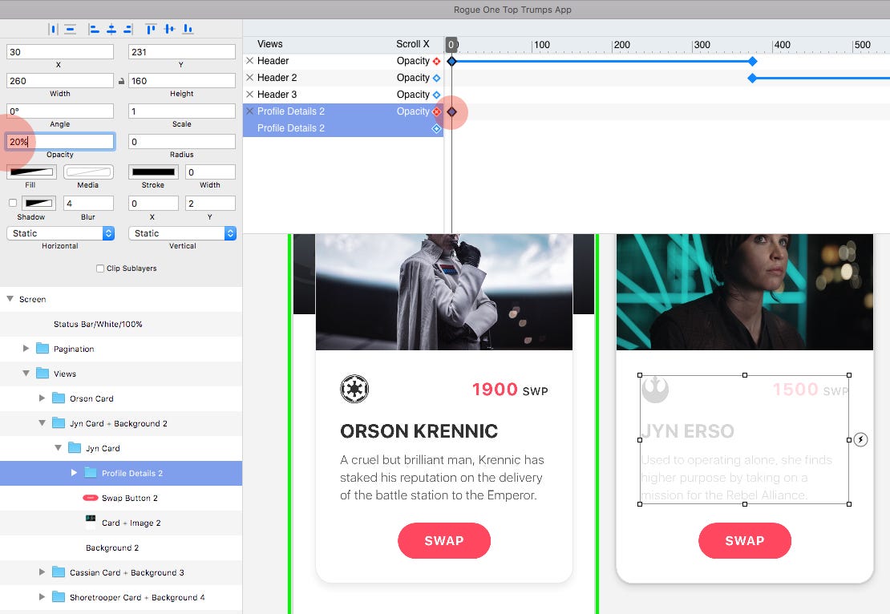
Task: Select the Profile Details 2 opacity keyframe
Action: tap(451, 111)
